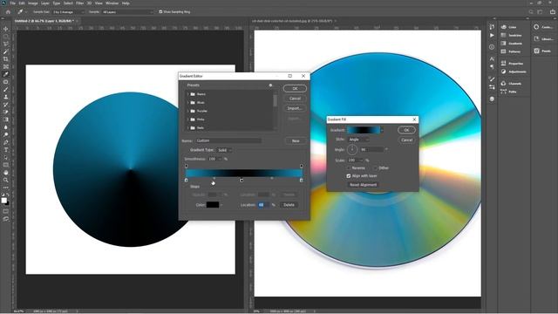Open the Color panel icon
558x314 pixels.
coord(504,27)
